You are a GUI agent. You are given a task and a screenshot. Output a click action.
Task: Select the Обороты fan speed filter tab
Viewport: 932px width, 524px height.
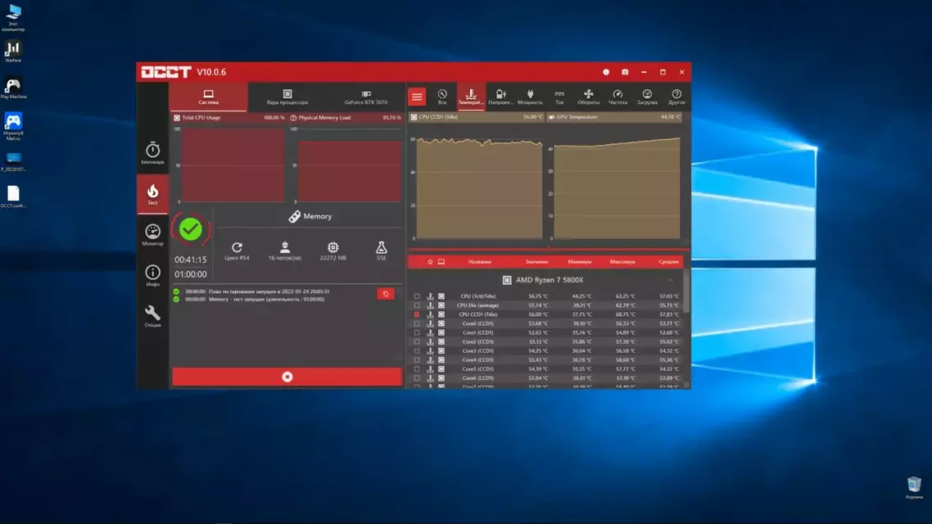[x=589, y=97]
